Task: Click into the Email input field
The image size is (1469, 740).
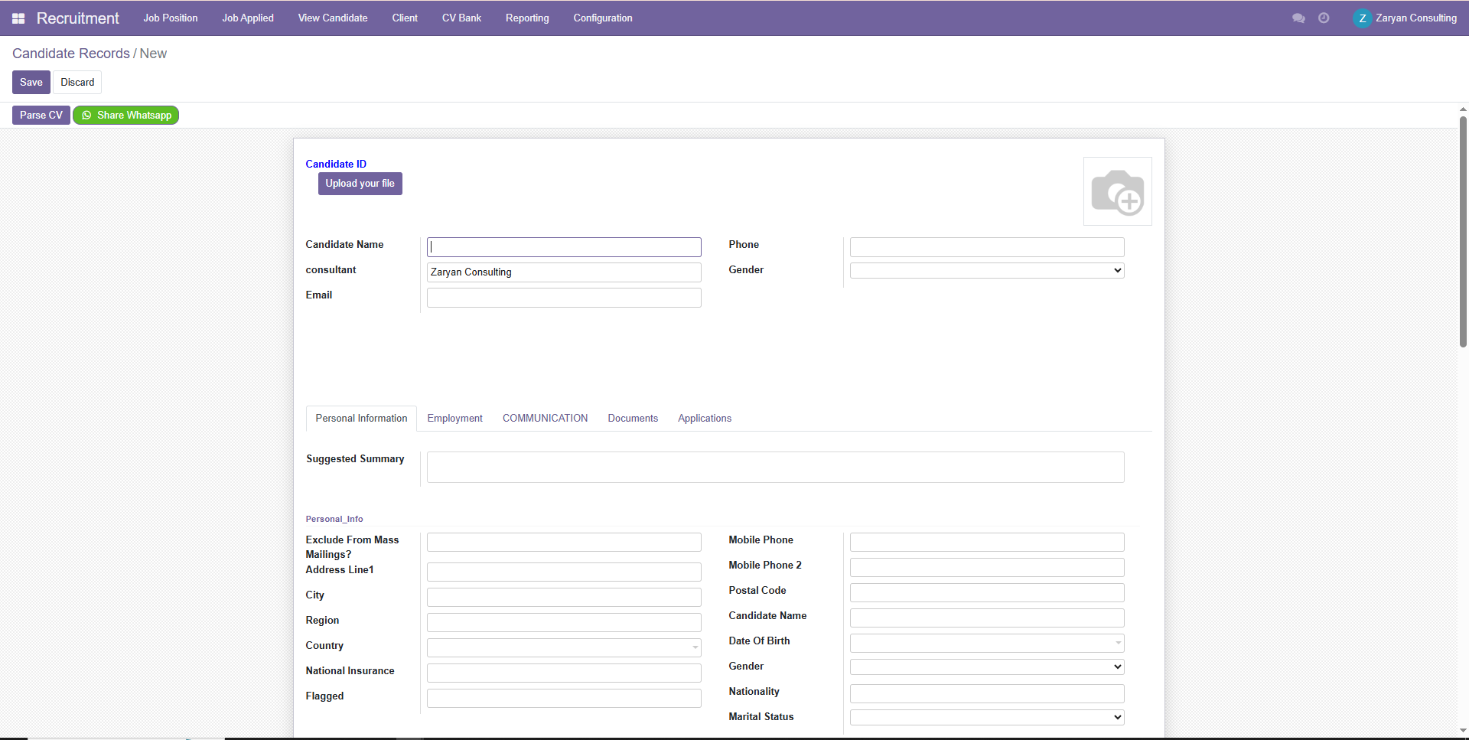Action: coord(564,298)
